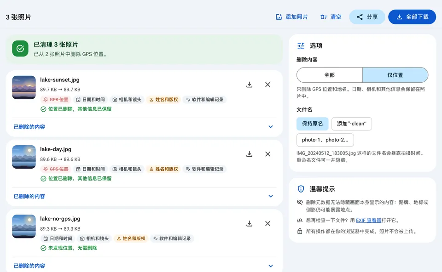
Task: Click the lake-no-gps.jpg thumbnail
Action: (24, 226)
